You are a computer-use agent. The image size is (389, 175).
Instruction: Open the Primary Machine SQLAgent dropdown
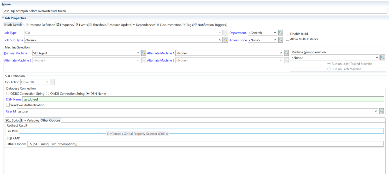(x=138, y=53)
